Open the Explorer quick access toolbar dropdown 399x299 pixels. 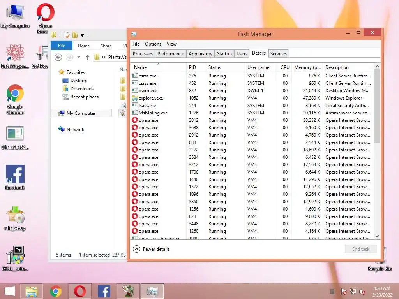83,35
